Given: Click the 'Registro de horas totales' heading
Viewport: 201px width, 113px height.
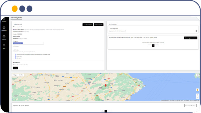Looking at the screenshot, I should click(x=21, y=105).
